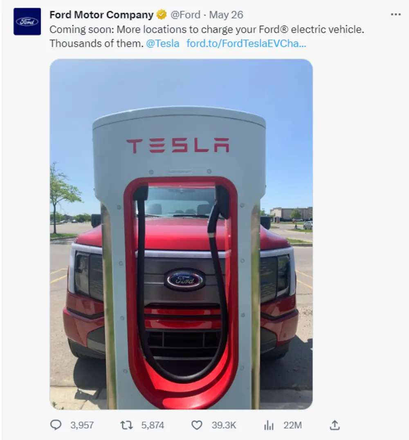
Task: Click the Ford logo on truck photo
Action: pos(184,280)
